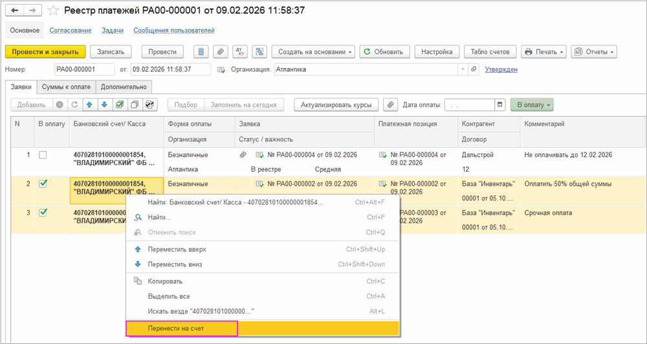Click the move row down arrow in the table toolbar

(x=104, y=105)
